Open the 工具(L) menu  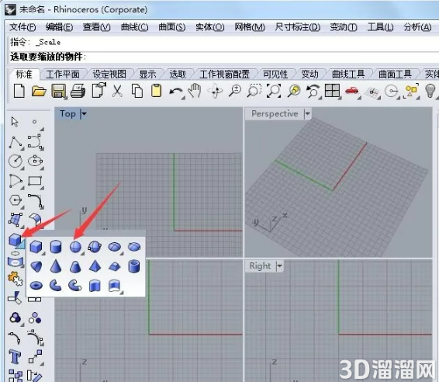pos(381,27)
